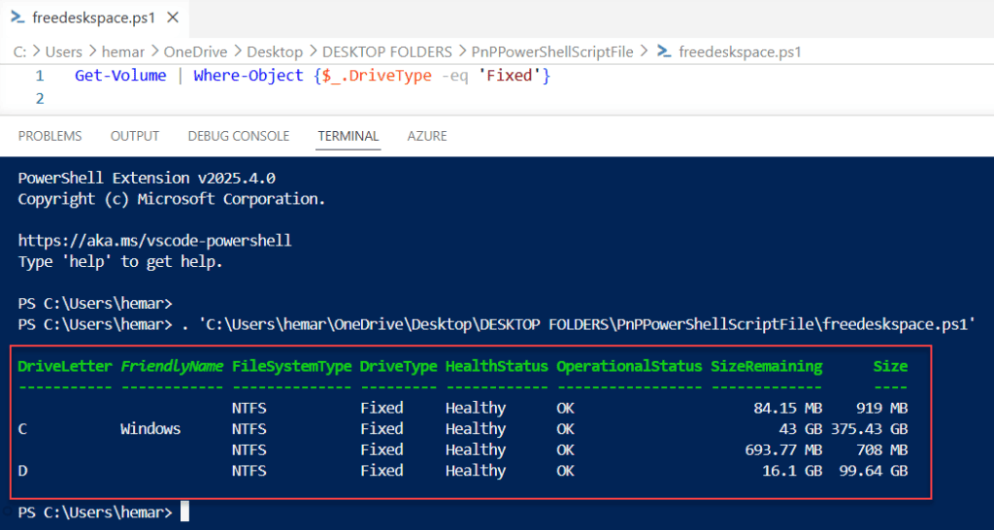Click the HealthStatus column header
Viewport: 994px width, 530px height.
(x=496, y=366)
